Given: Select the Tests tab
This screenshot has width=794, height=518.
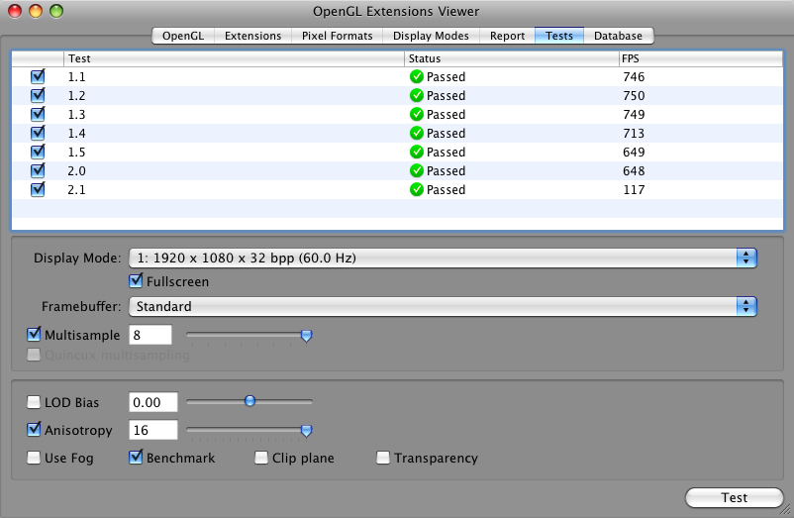Looking at the screenshot, I should (x=559, y=36).
